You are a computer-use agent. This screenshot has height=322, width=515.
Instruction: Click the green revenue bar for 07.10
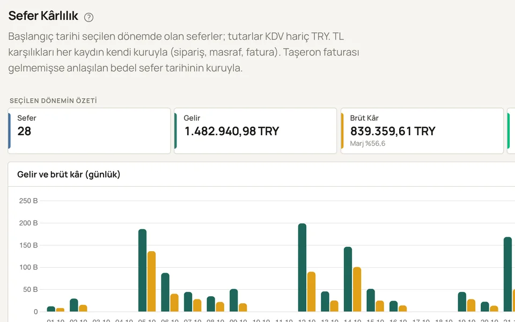(188, 302)
